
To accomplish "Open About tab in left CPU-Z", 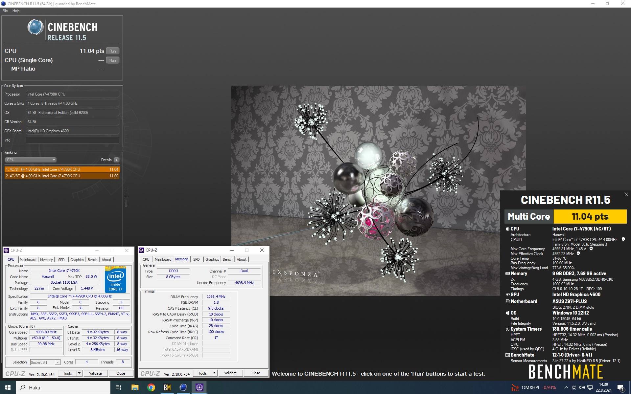I will point(106,260).
